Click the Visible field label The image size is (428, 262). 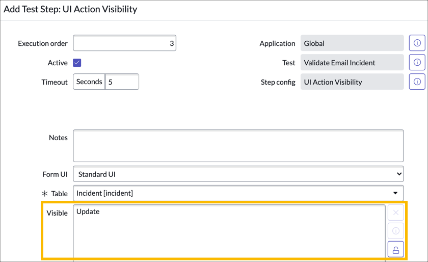[57, 213]
